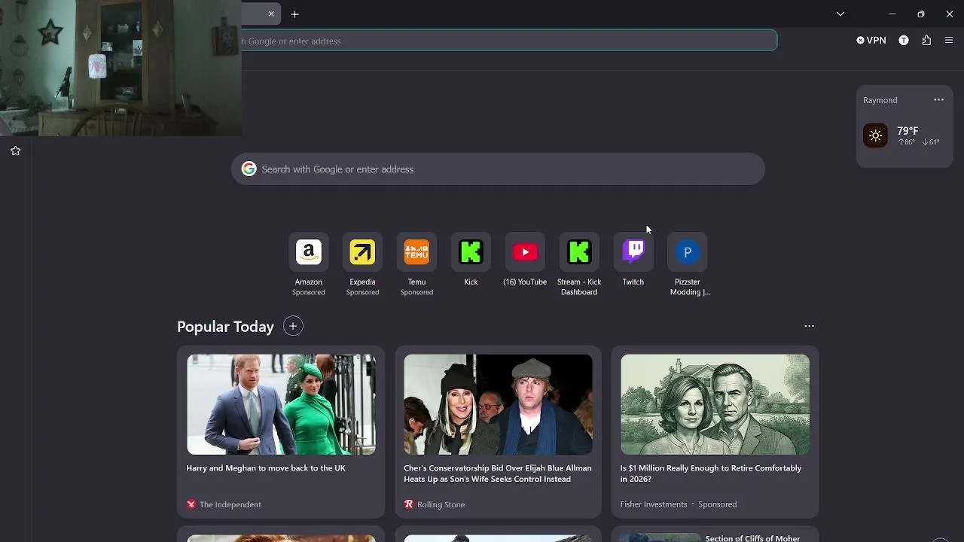
Task: Focus the address bar at top
Action: [x=509, y=41]
